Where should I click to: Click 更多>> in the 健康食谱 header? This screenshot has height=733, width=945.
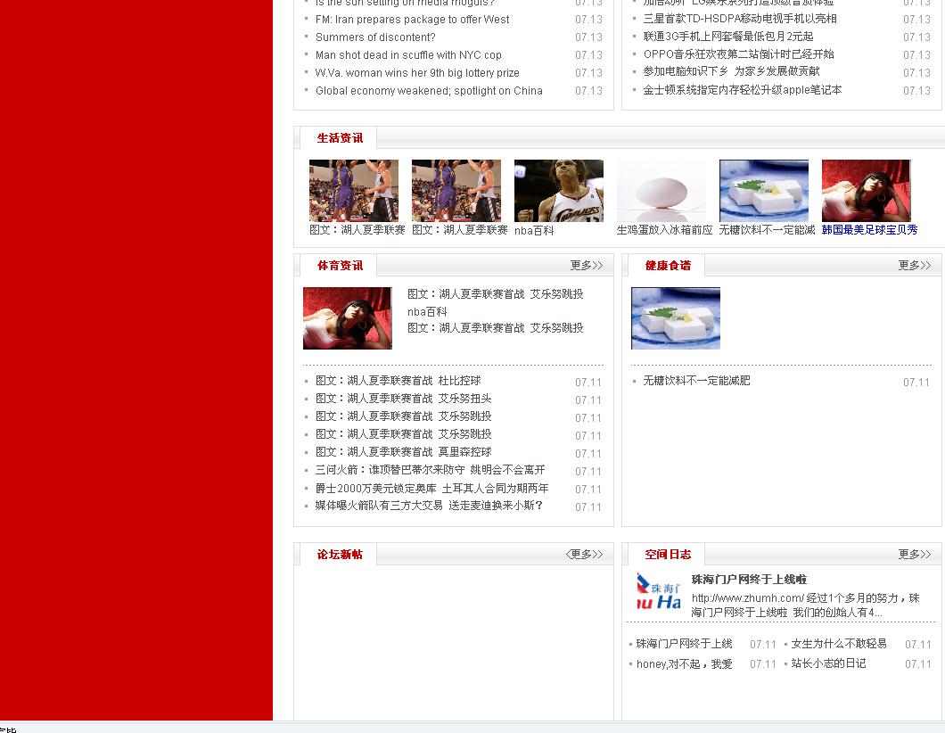click(x=915, y=265)
